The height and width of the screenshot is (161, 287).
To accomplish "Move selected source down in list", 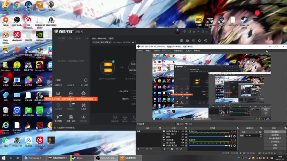I will pyautogui.click(x=181, y=149).
